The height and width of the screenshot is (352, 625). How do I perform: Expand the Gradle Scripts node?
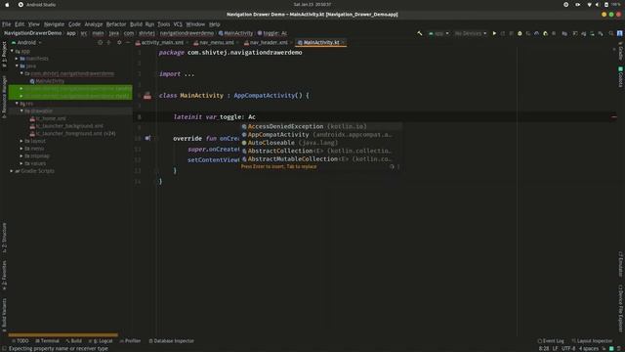(x=12, y=171)
